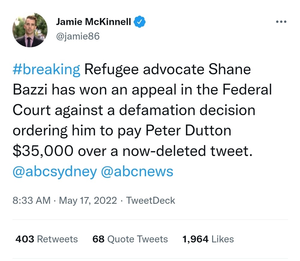300x261 pixels.
Task: Open the tweet's three-dot more options menu
Action: click(281, 22)
